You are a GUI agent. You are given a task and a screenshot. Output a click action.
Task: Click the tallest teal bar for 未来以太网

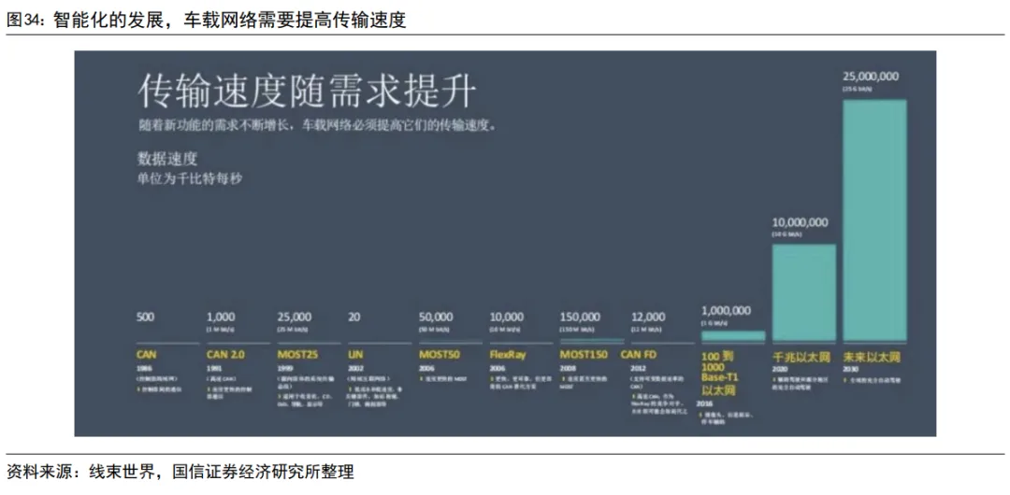click(874, 220)
